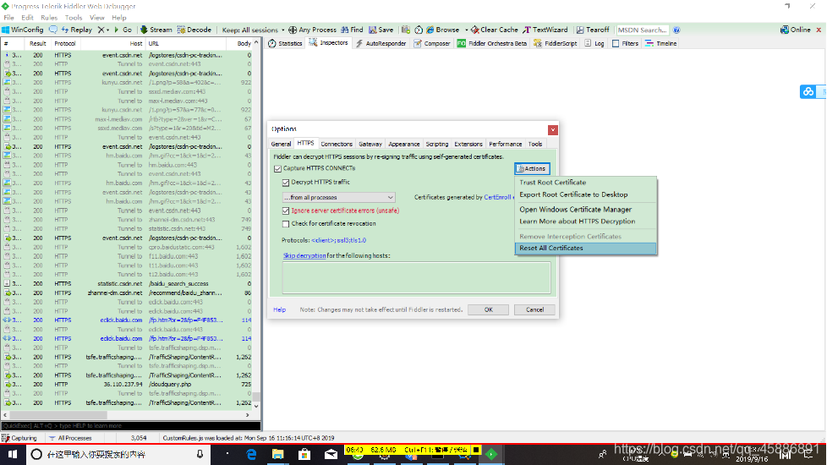Choose Trust Root Certificate
Viewport: 827px width, 465px height.
[x=585, y=183]
